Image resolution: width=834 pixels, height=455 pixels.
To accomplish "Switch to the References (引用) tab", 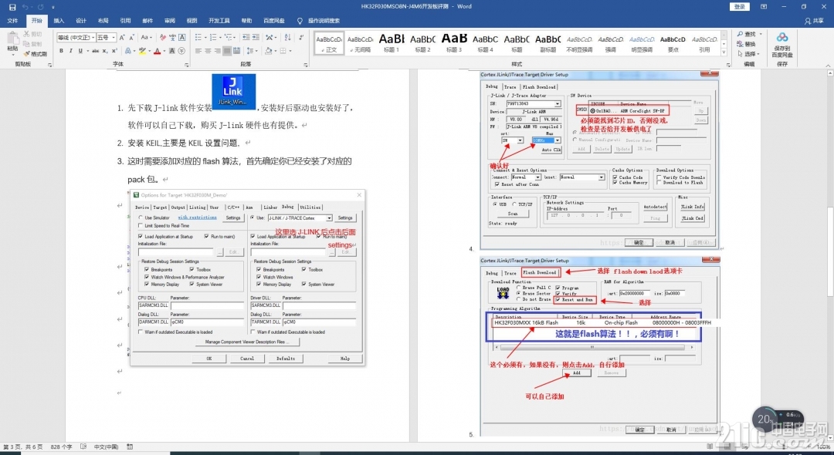I will 126,21.
